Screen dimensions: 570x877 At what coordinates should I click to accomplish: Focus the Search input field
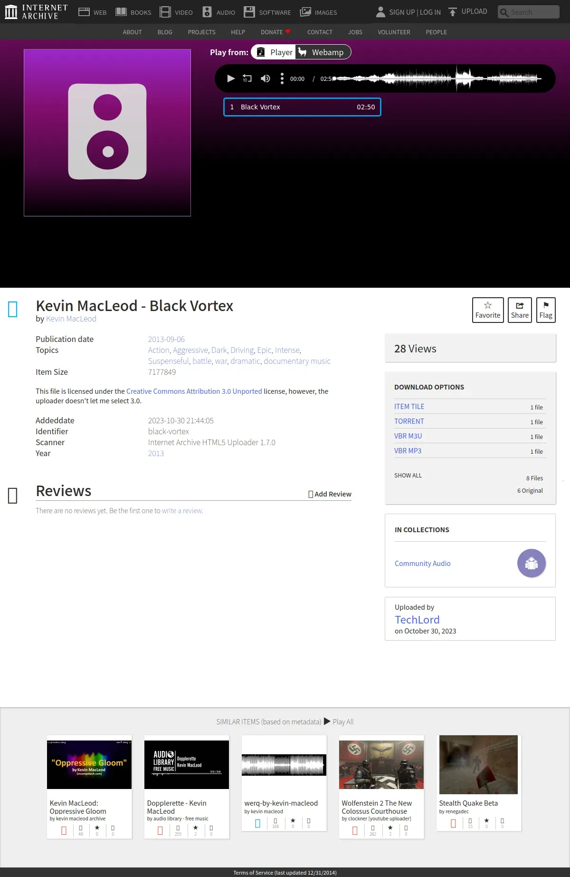(x=528, y=12)
